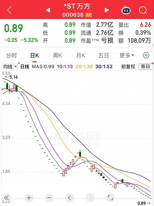Open the robot assistant icon
Image resolution: width=154 pixels, height=206 pixels.
tap(126, 10)
